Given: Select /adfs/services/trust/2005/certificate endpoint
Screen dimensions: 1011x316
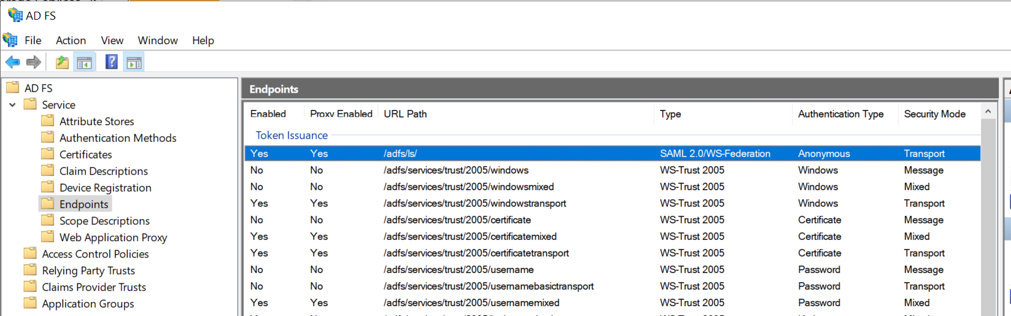Looking at the screenshot, I should coord(457,220).
